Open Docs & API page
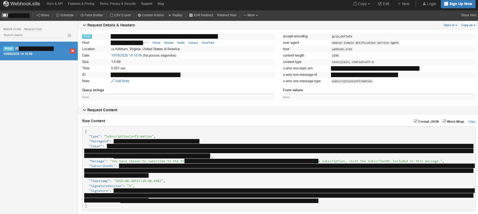 pos(55,4)
